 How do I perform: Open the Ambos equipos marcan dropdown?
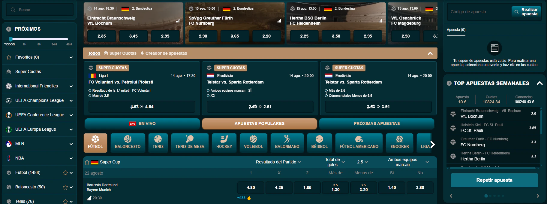pyautogui.click(x=408, y=162)
